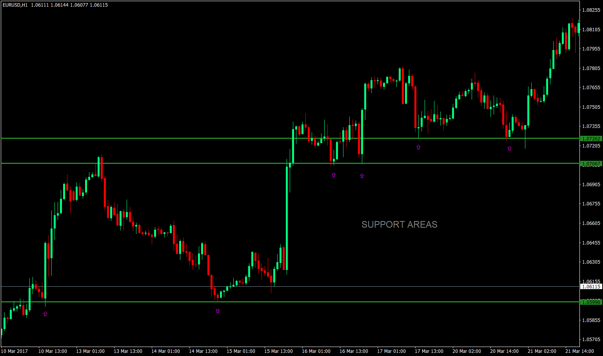Screen dimensions: 603x356
Task: Click the 1.06605 price axis label
Action: [592, 223]
